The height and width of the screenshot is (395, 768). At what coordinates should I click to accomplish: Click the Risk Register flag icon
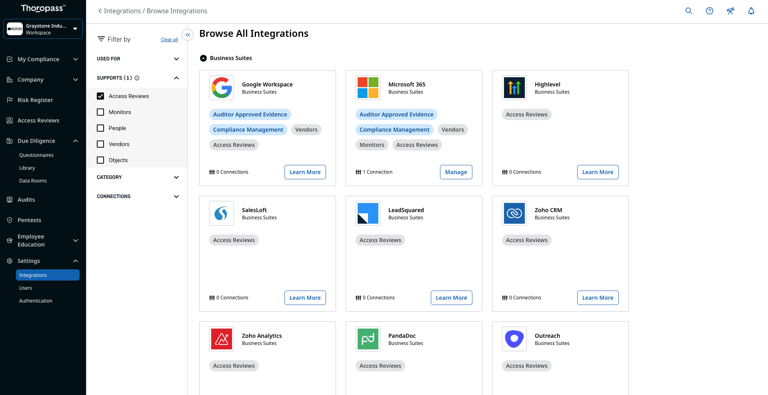[10, 100]
